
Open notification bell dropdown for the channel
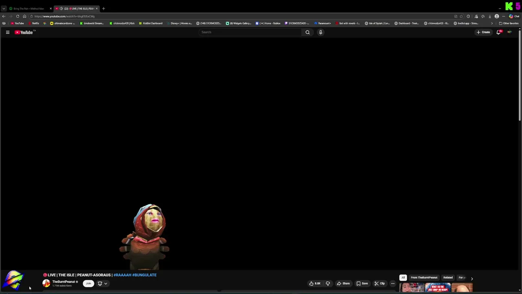click(102, 283)
